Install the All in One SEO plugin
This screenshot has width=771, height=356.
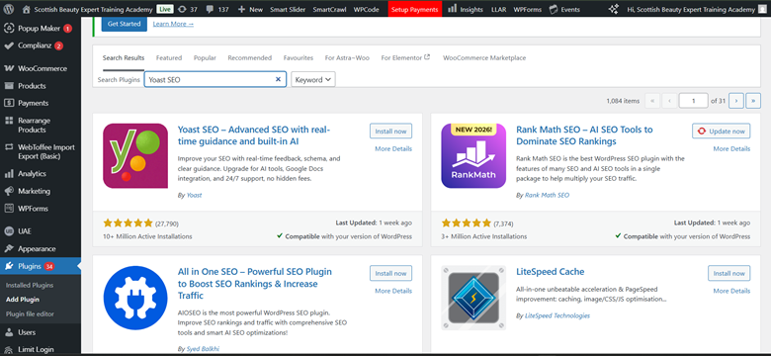(x=390, y=273)
